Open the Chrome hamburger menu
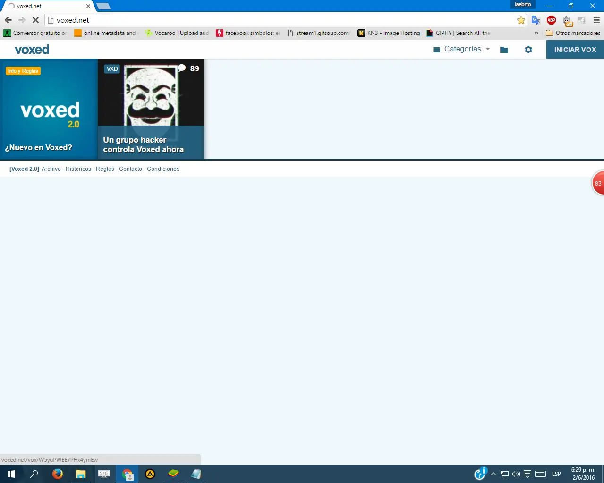The width and height of the screenshot is (604, 483). 596,20
